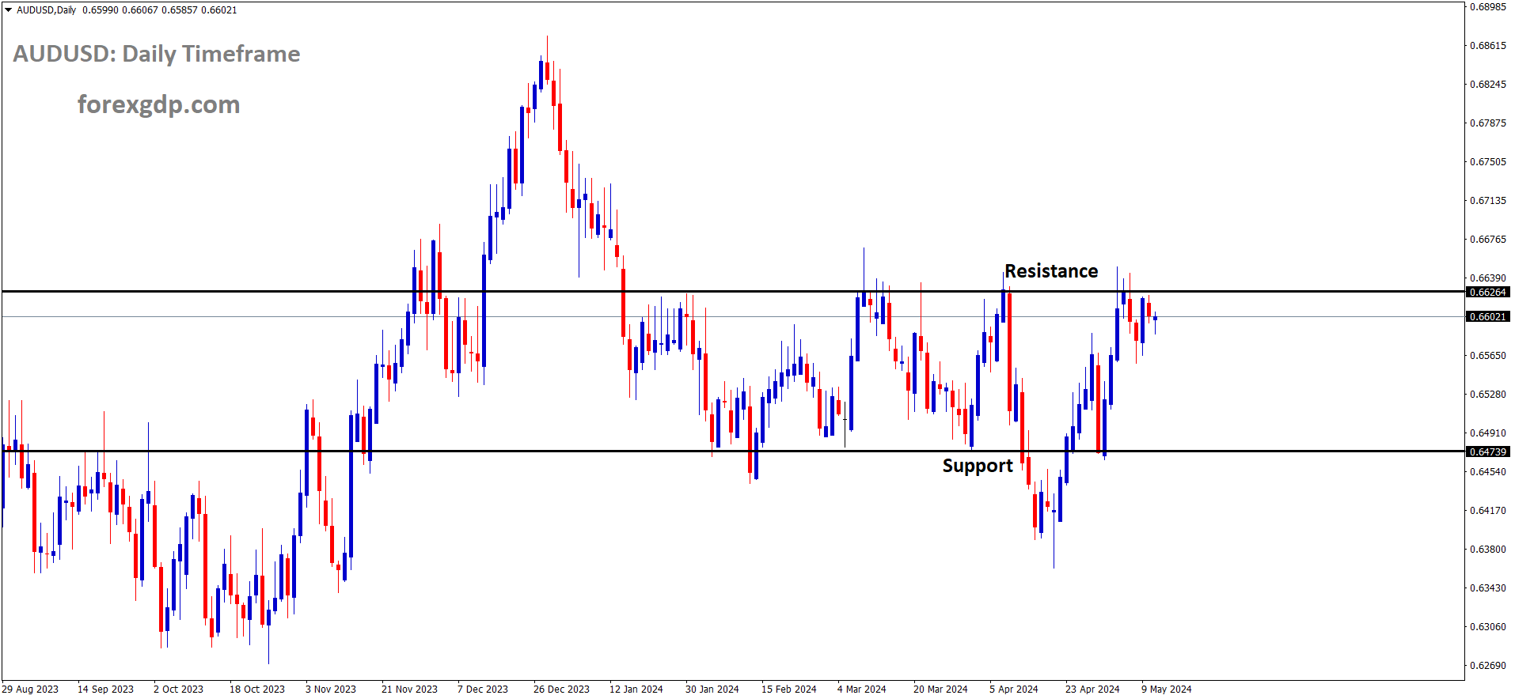The width and height of the screenshot is (1515, 699).
Task: Click the 4 Mar 2024 date label
Action: 862,690
